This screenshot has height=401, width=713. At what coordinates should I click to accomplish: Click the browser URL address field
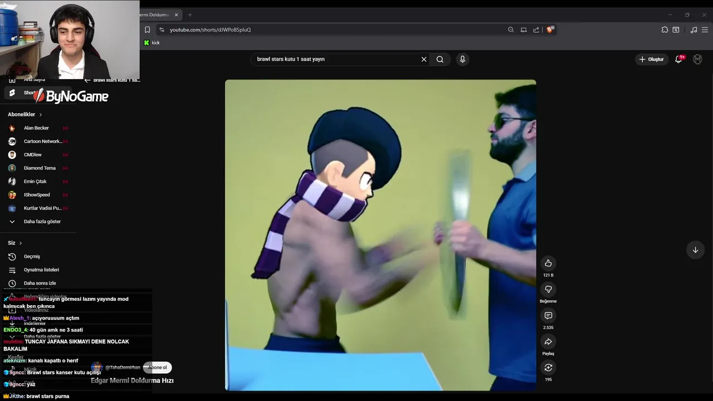tap(334, 30)
